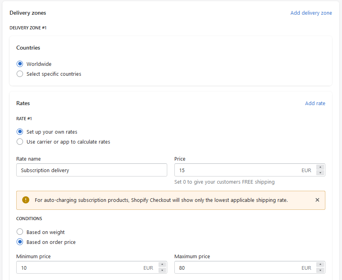Dismiss the subscription shipping warning banner
The image size is (342, 280).
[317, 200]
